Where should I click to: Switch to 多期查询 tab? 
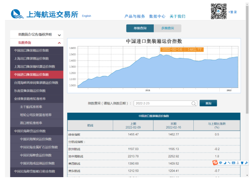(x=167, y=28)
